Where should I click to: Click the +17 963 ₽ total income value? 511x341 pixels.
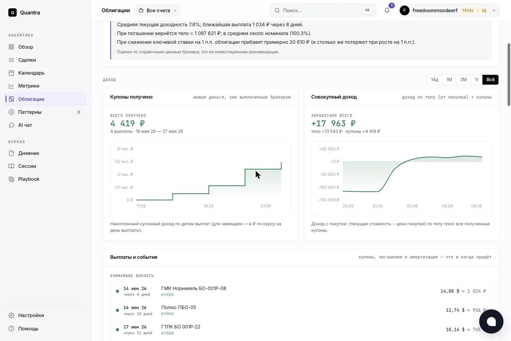click(x=334, y=123)
